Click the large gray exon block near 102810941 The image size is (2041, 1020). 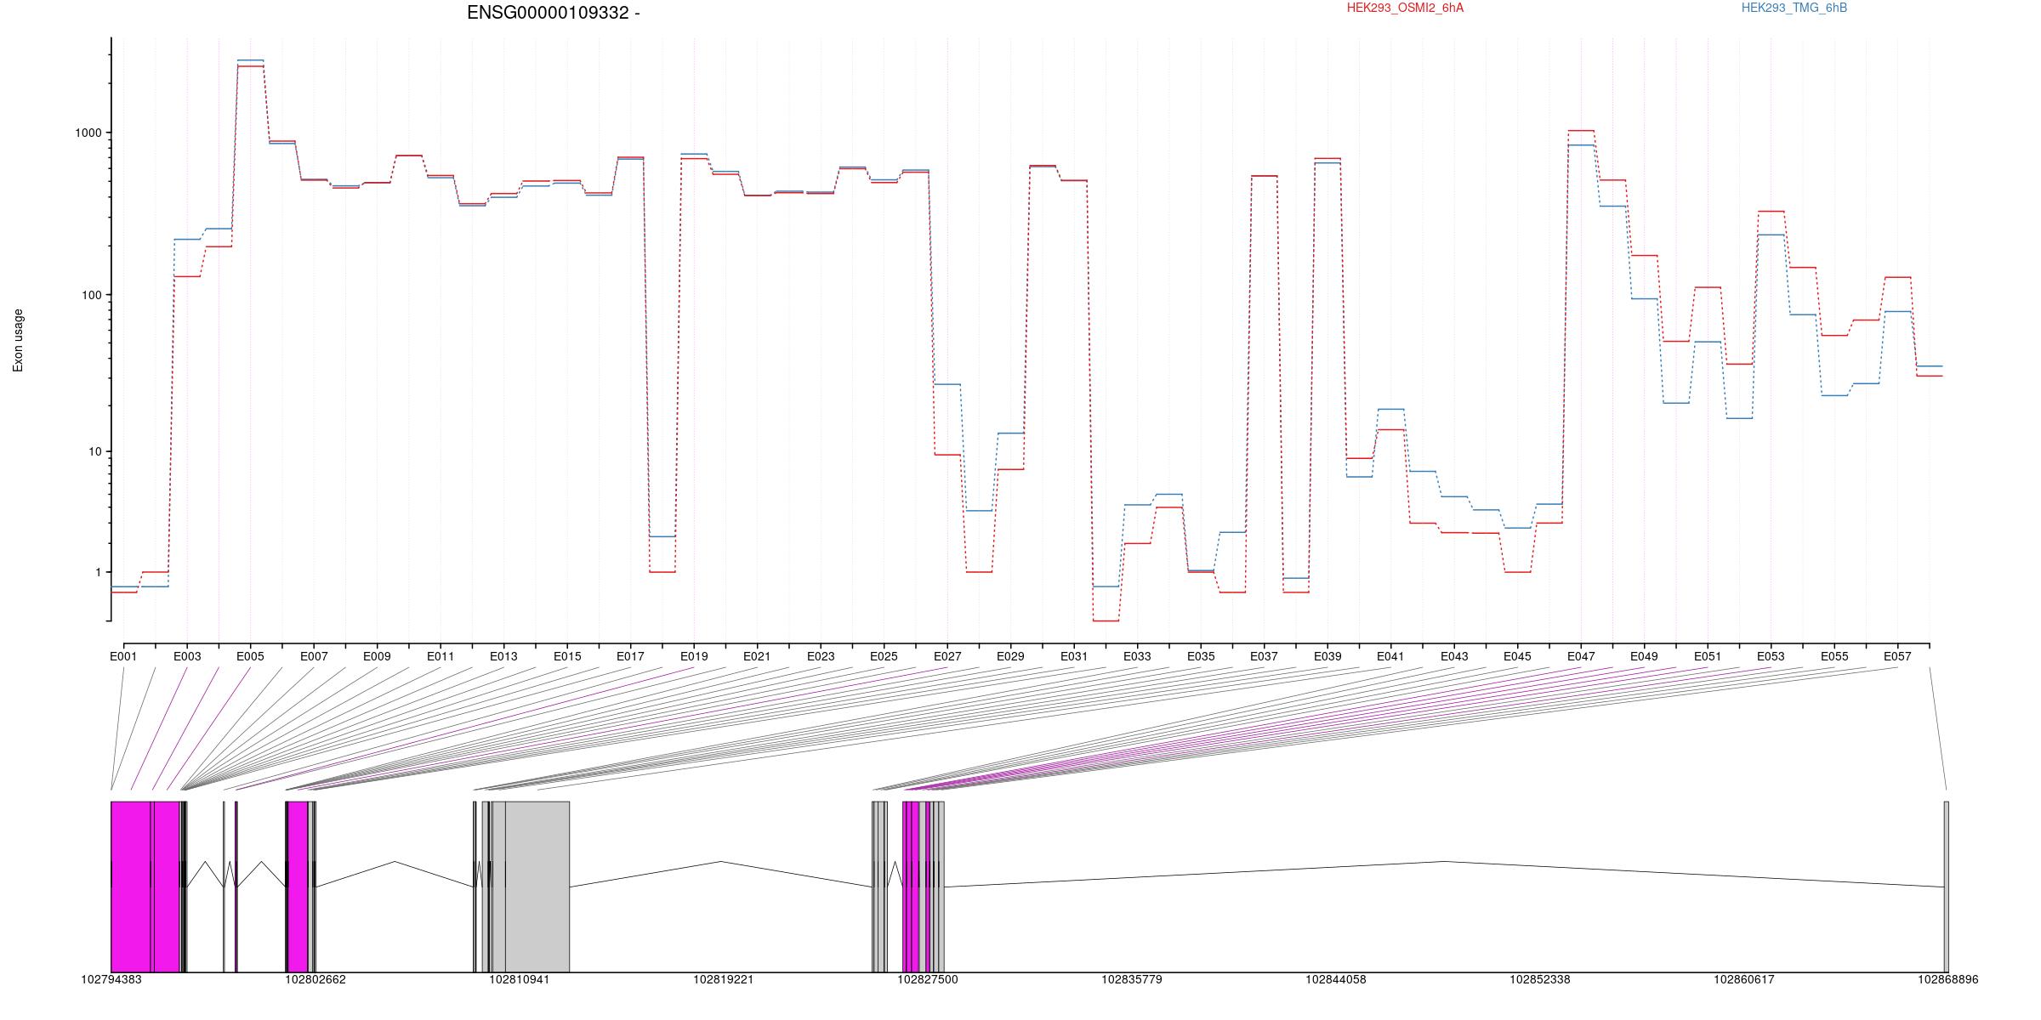tap(537, 887)
